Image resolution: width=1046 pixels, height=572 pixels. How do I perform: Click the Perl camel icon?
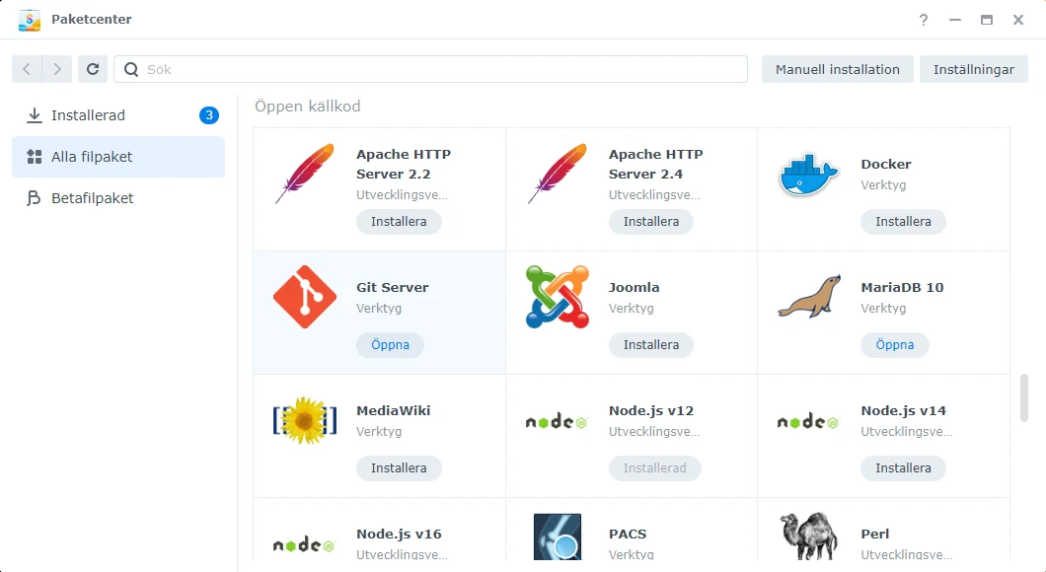coord(807,537)
